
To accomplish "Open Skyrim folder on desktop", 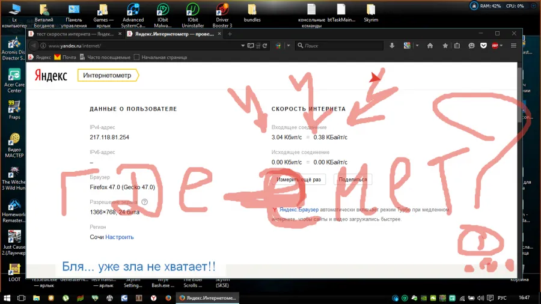I will pos(371,13).
